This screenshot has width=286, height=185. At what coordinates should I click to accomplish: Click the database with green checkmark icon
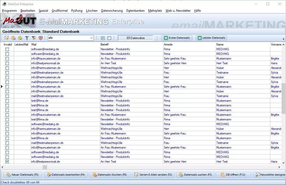pyautogui.click(x=20, y=38)
